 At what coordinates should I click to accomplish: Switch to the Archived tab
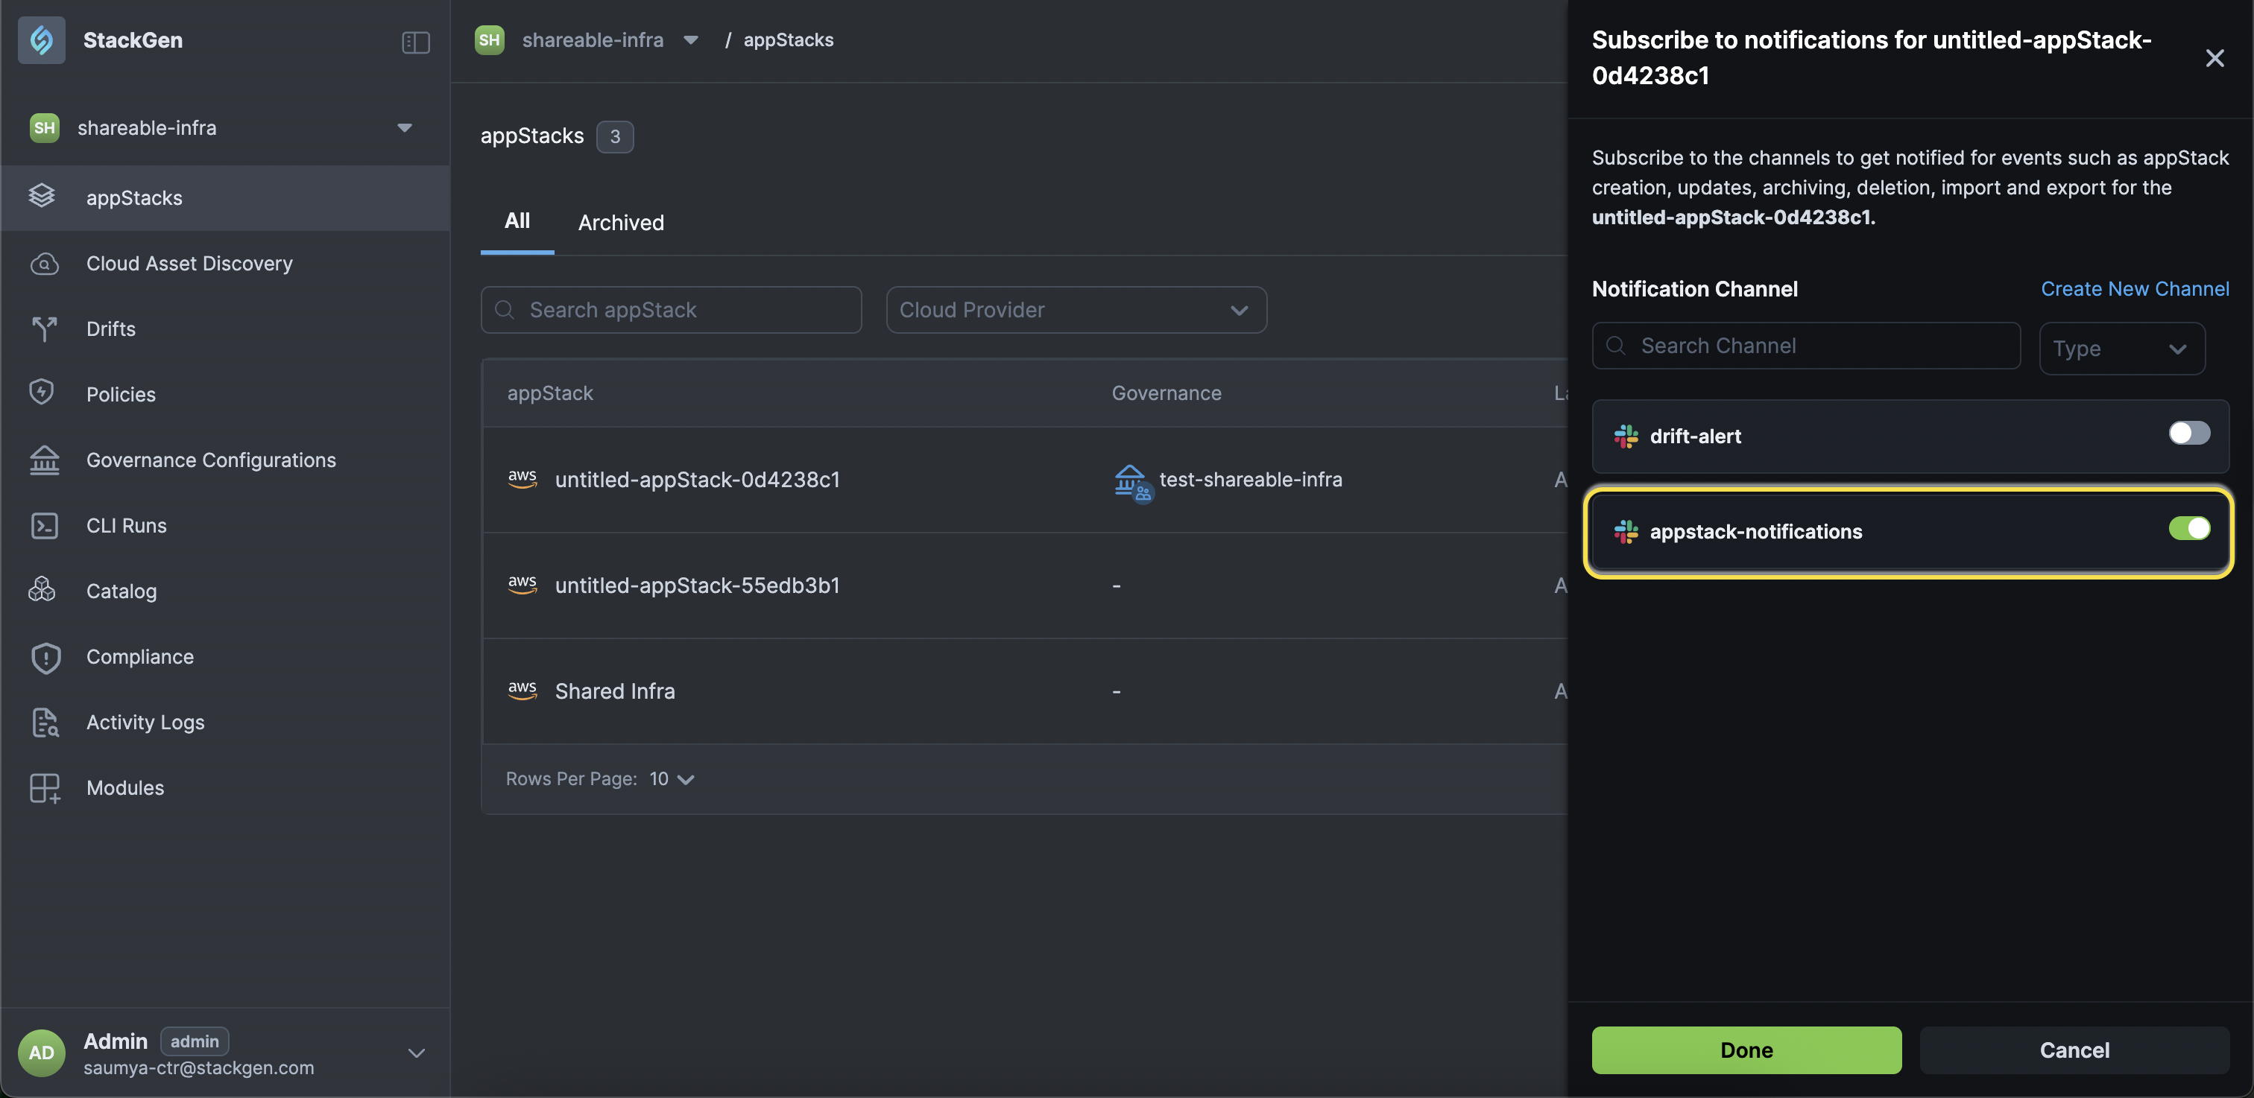point(620,222)
